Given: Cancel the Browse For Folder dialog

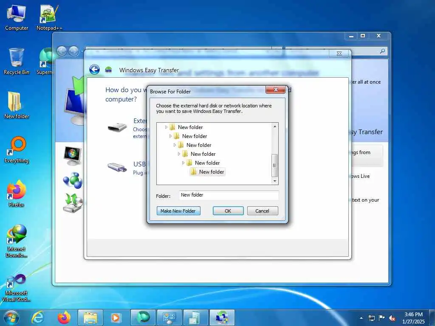Looking at the screenshot, I should point(262,211).
